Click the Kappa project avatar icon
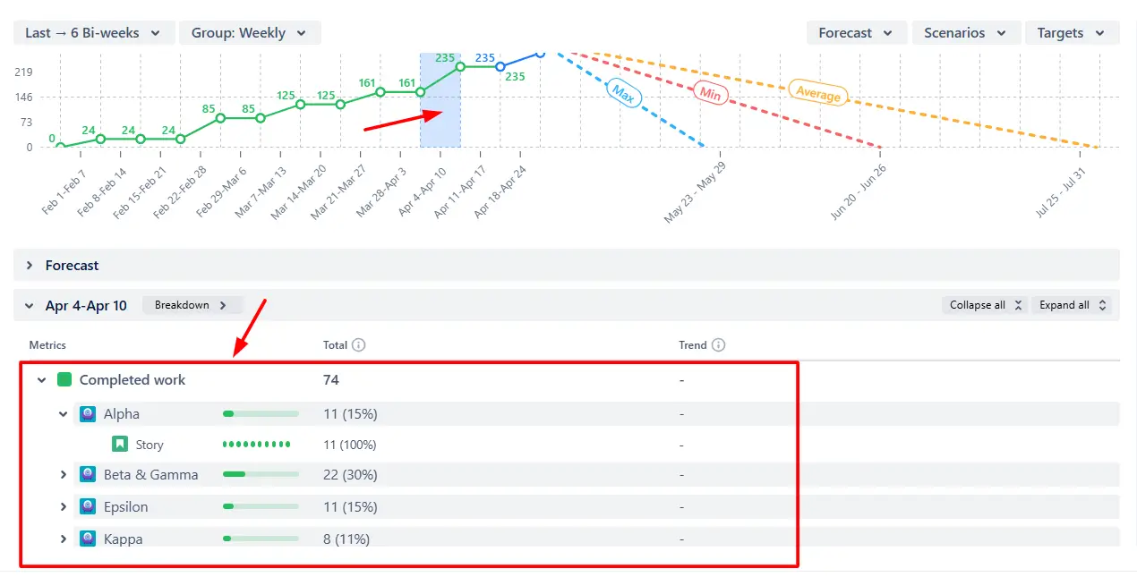Viewport: 1137px width, 577px height. point(88,539)
